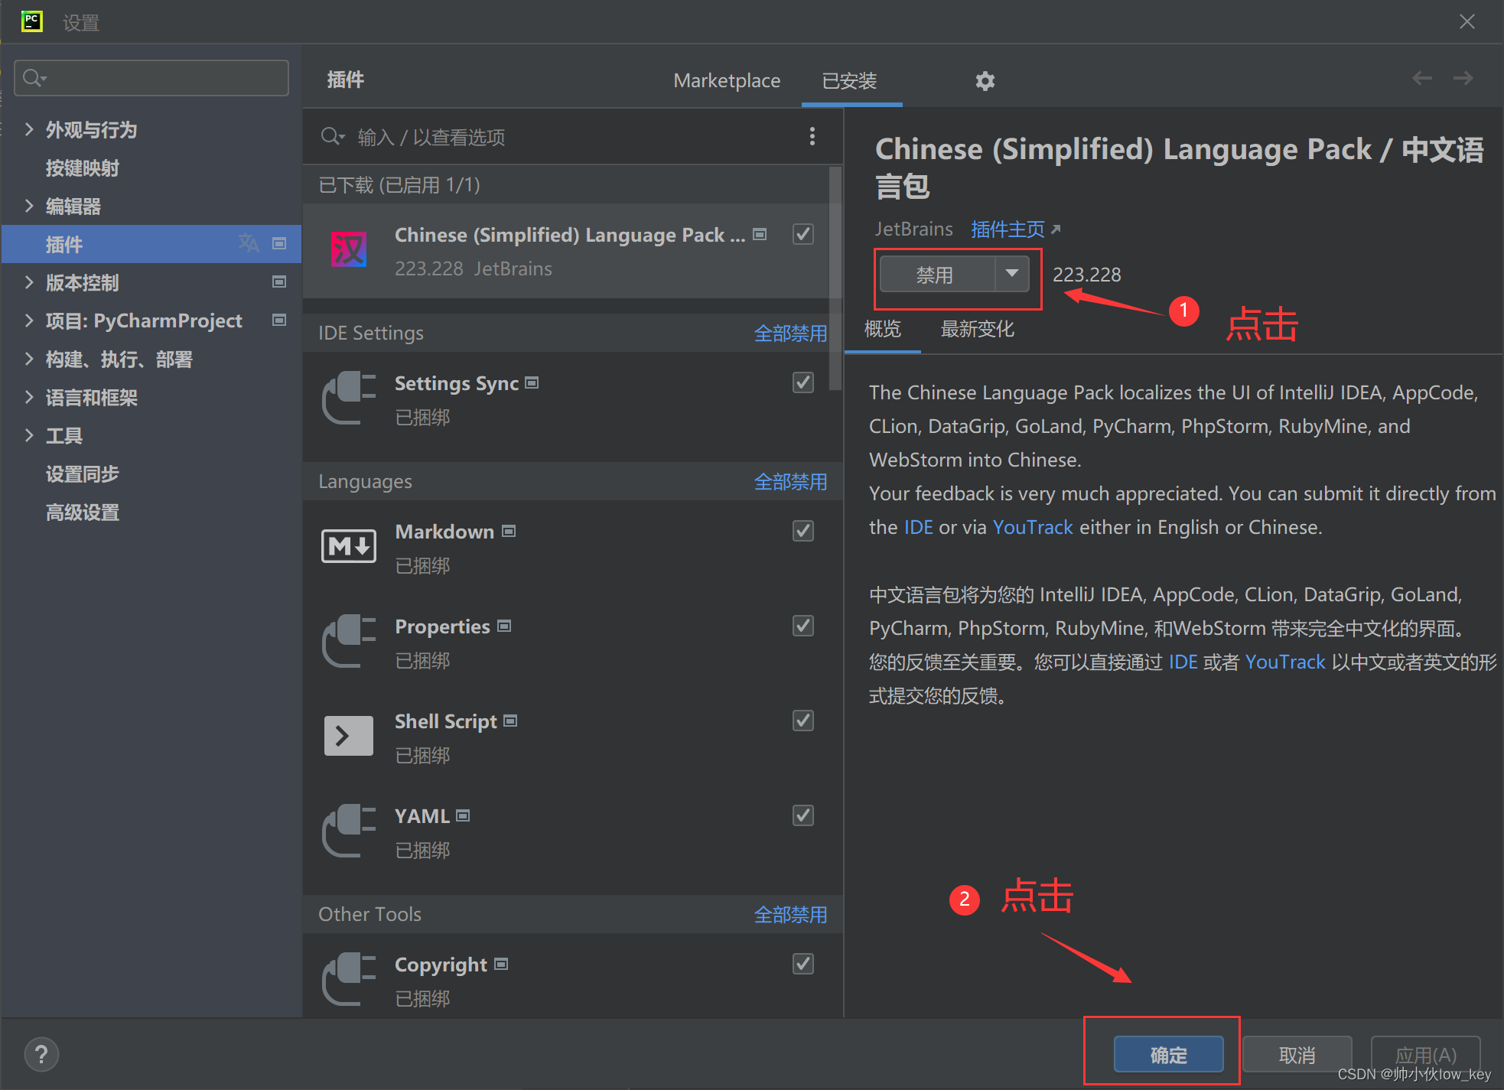
Task: Click the PyCharm logo icon in title bar
Action: 31,21
